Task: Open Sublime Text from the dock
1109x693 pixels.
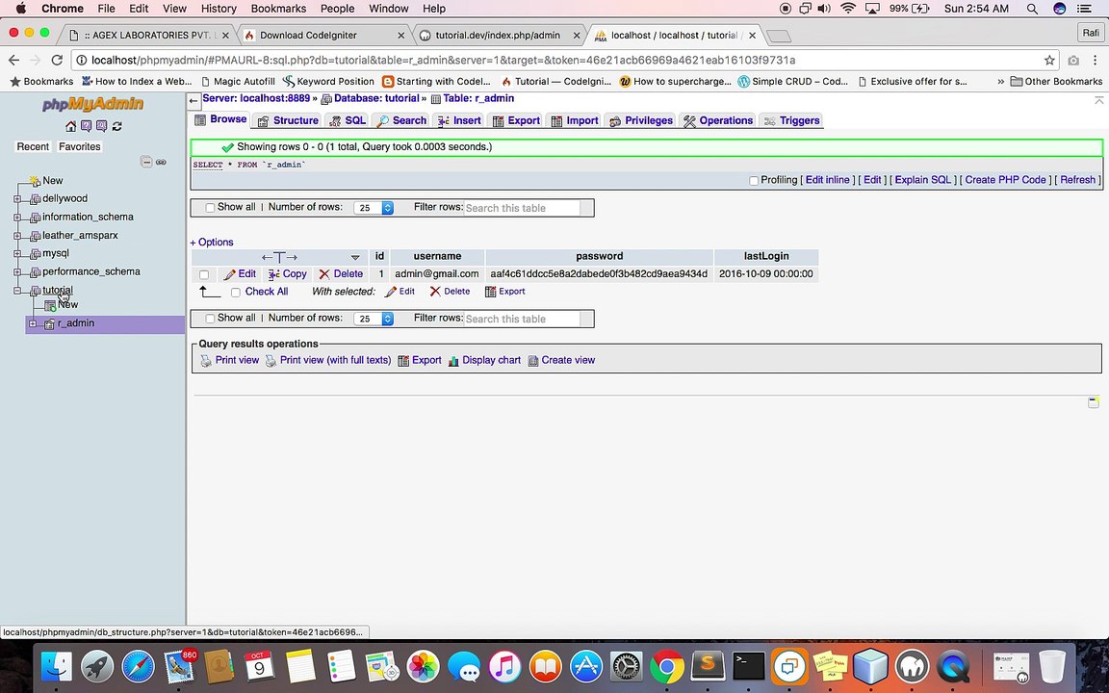Action: point(708,667)
